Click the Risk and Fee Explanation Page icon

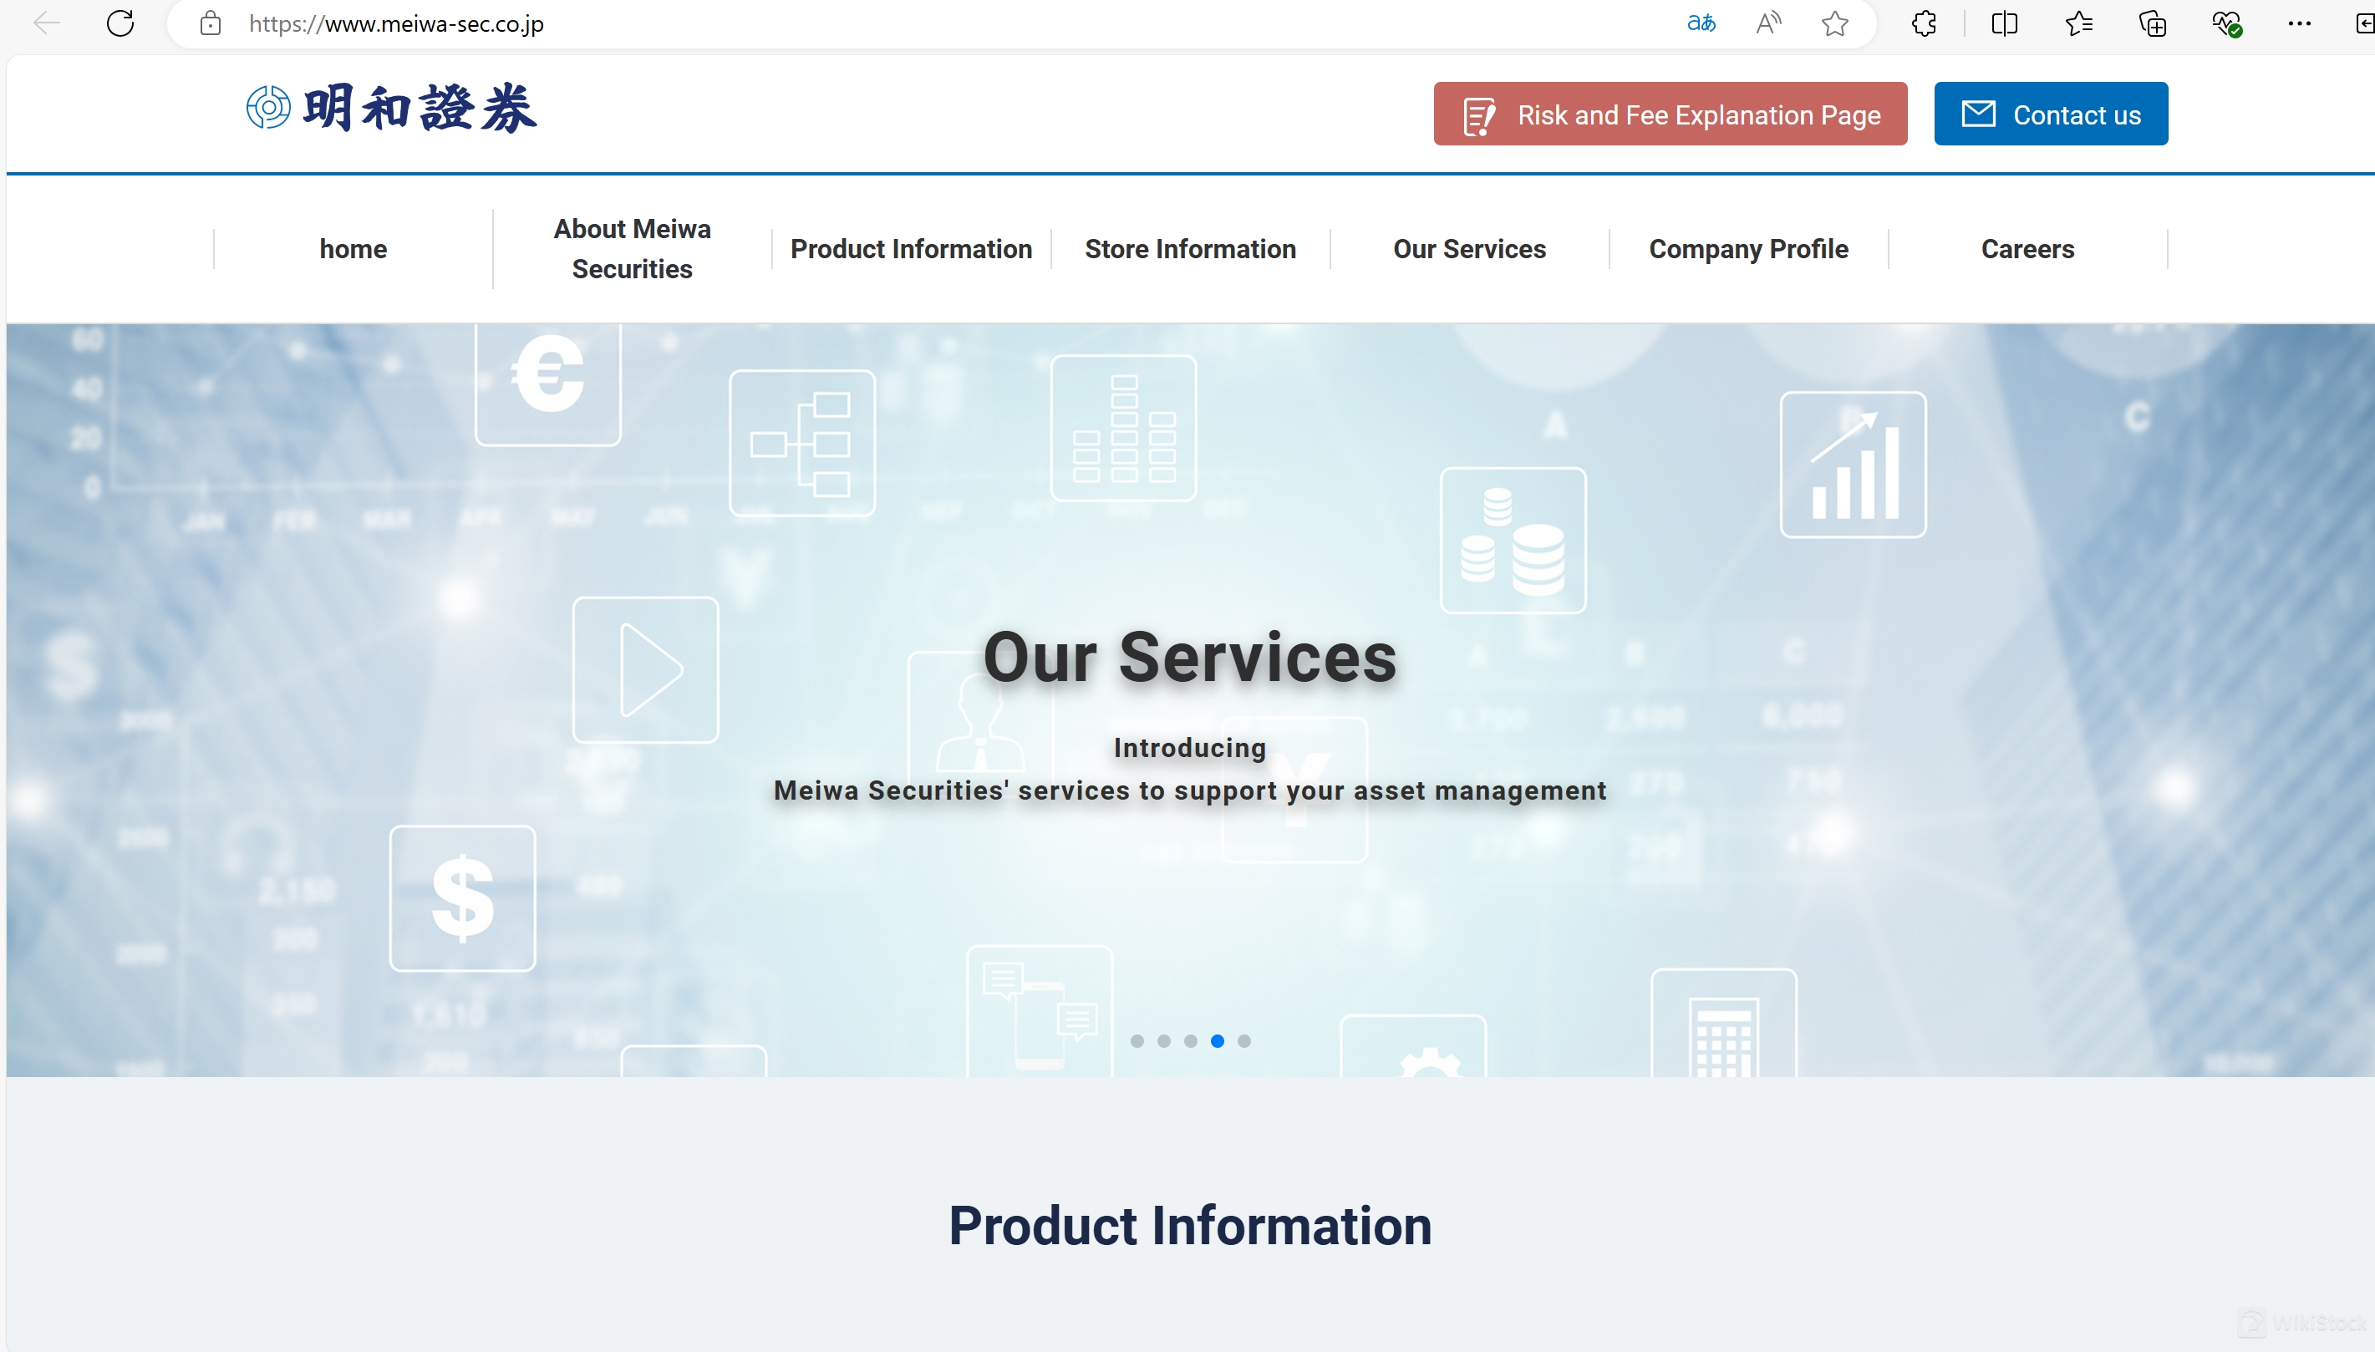click(1477, 113)
